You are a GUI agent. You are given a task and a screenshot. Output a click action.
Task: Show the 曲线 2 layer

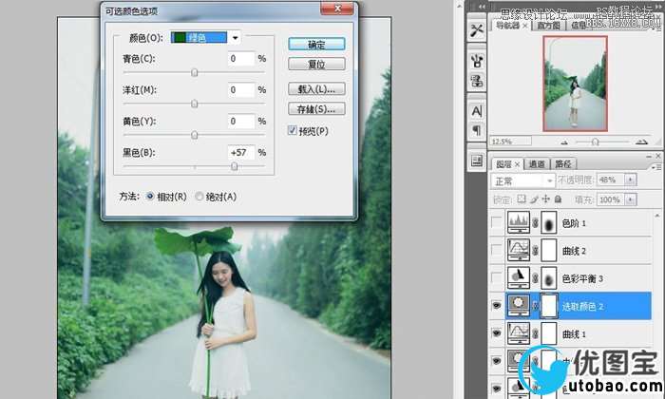[x=498, y=250]
